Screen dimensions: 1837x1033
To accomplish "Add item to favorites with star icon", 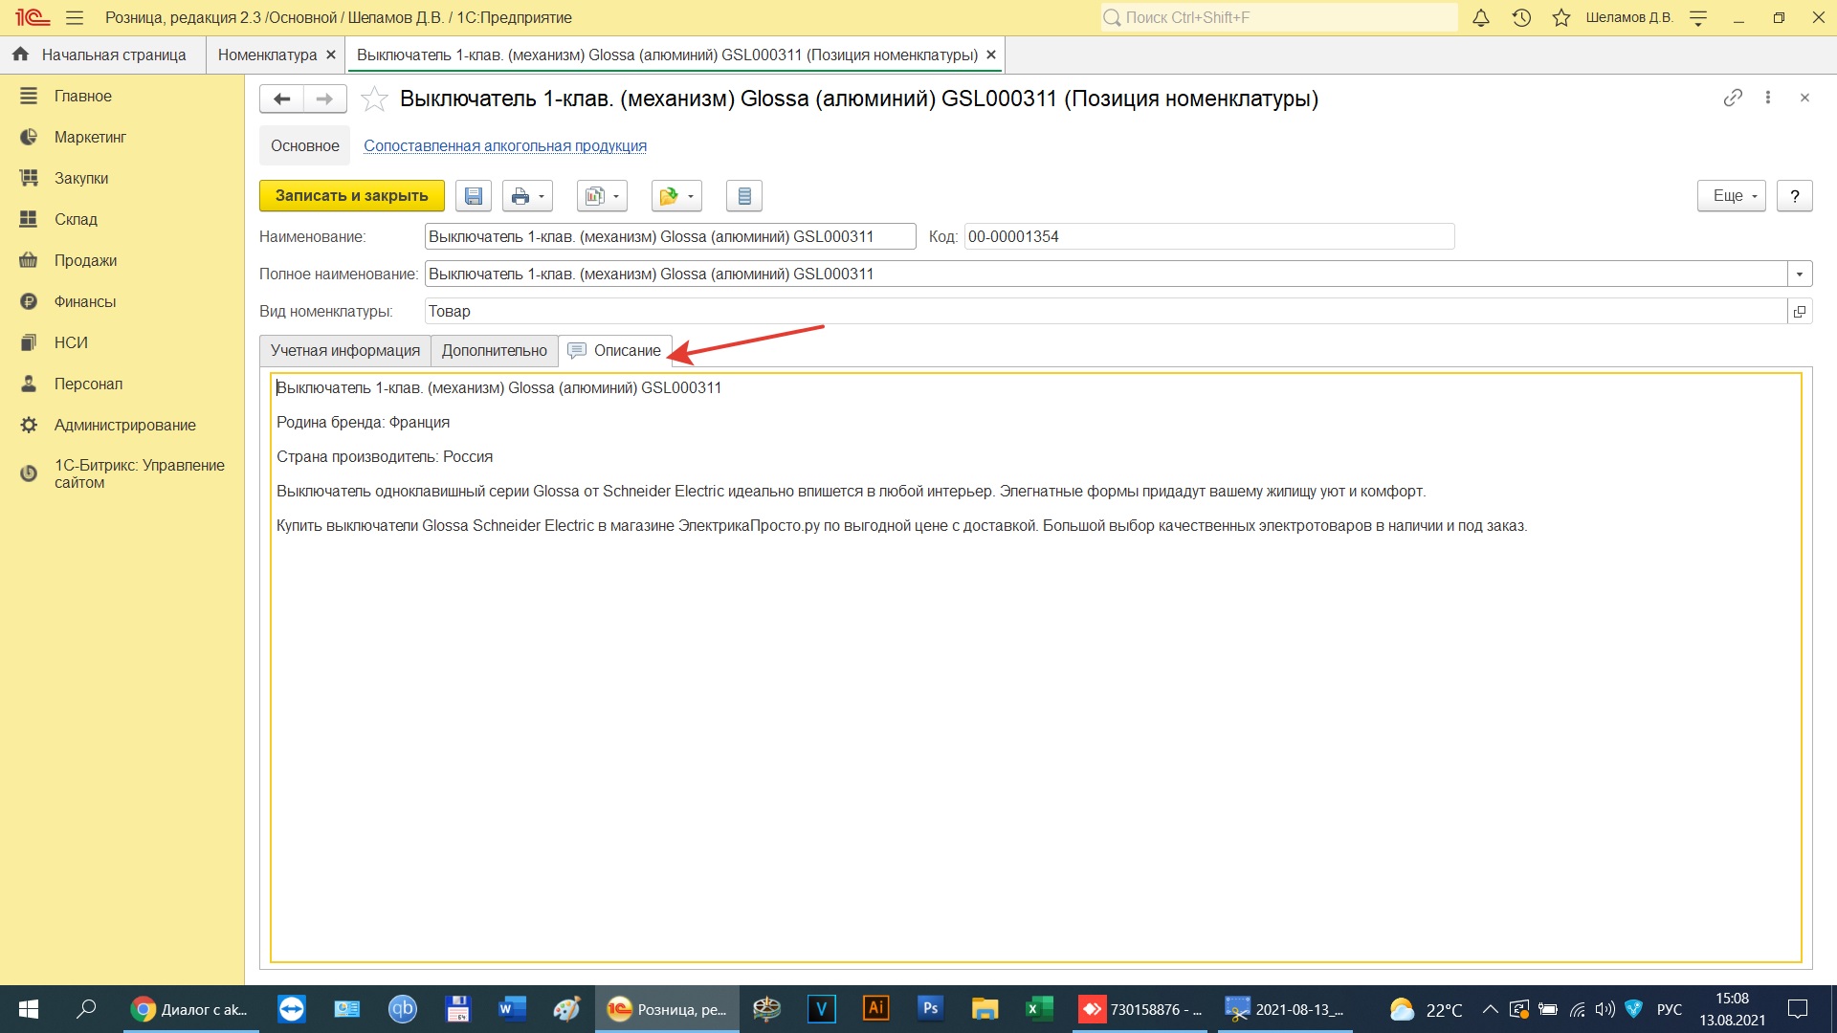I will tap(374, 99).
